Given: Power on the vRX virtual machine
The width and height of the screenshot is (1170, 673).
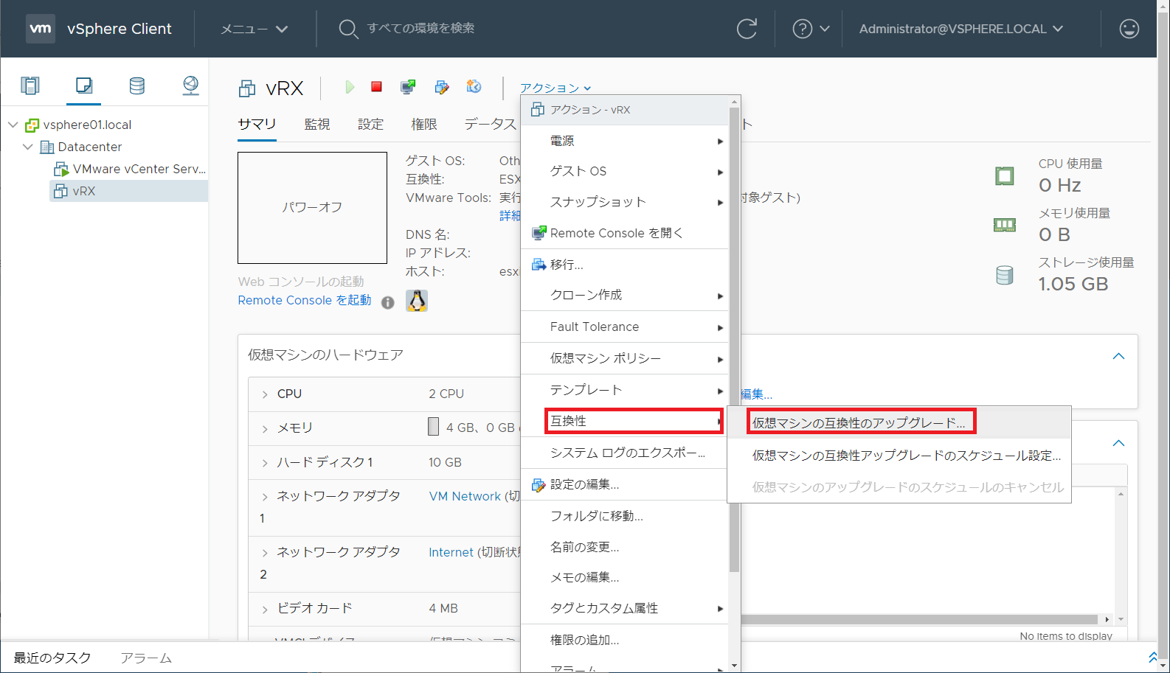Looking at the screenshot, I should tap(350, 87).
